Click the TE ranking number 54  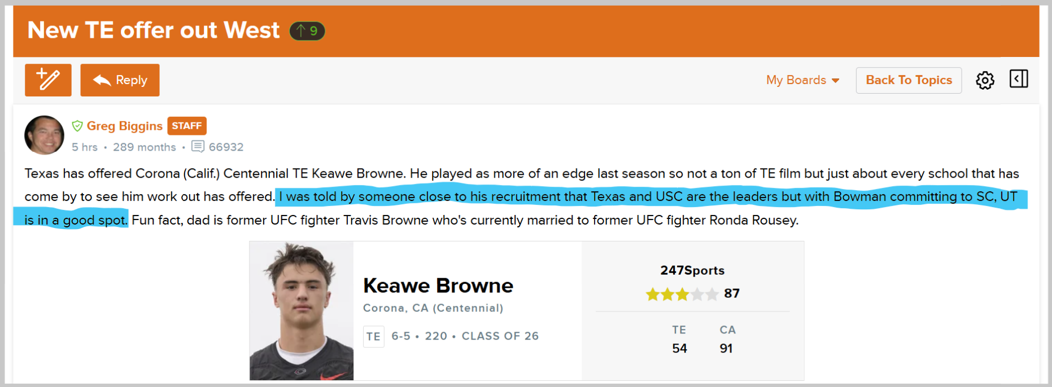point(679,349)
